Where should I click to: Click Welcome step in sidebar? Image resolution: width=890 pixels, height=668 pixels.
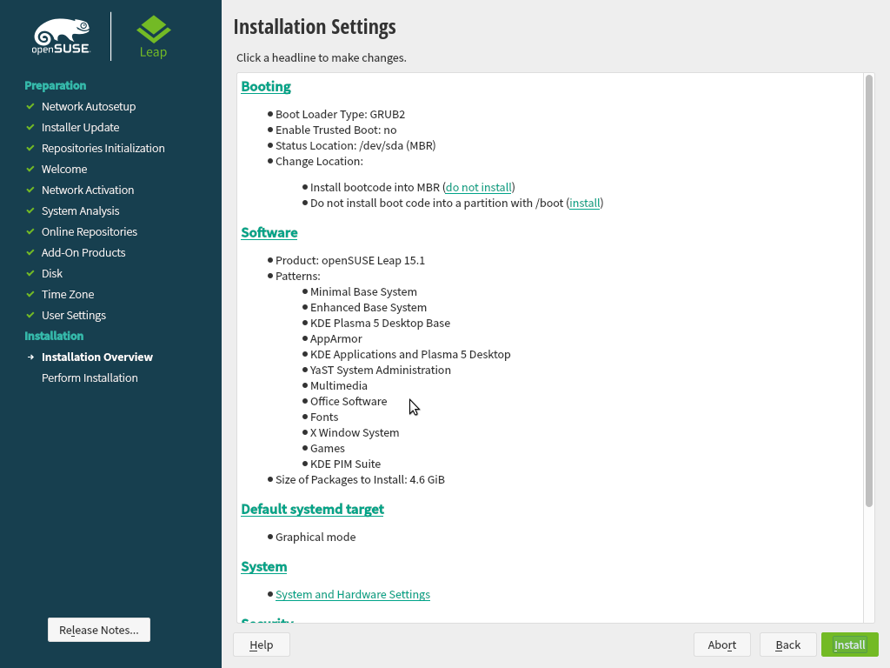click(x=64, y=170)
